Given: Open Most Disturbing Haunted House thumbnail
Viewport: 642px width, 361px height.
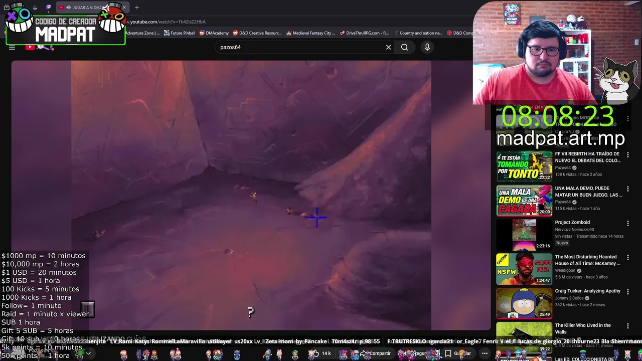Looking at the screenshot, I should (524, 269).
